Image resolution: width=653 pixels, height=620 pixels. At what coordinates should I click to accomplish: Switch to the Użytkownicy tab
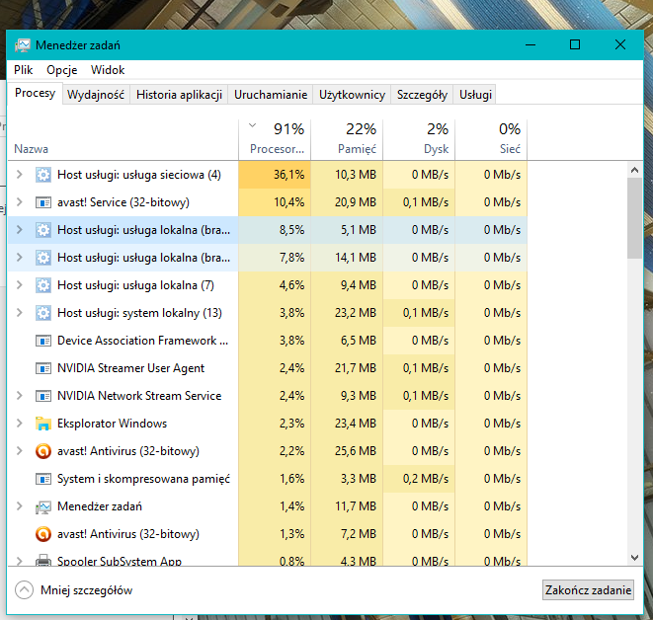pos(352,95)
